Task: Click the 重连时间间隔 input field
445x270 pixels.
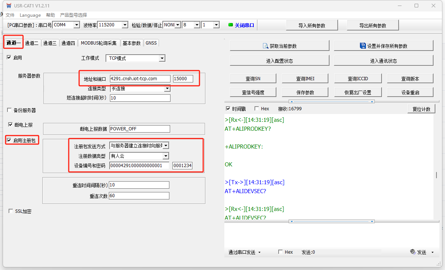Action: (139, 185)
